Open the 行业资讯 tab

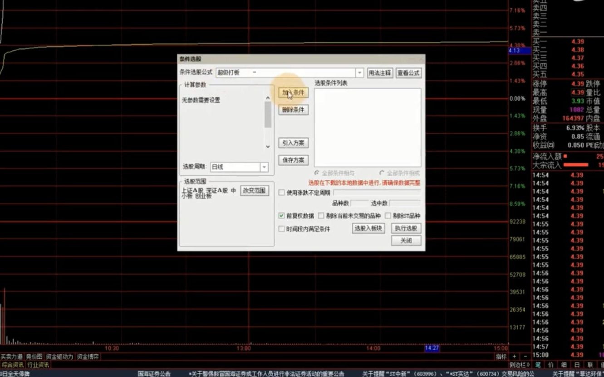tap(38, 365)
